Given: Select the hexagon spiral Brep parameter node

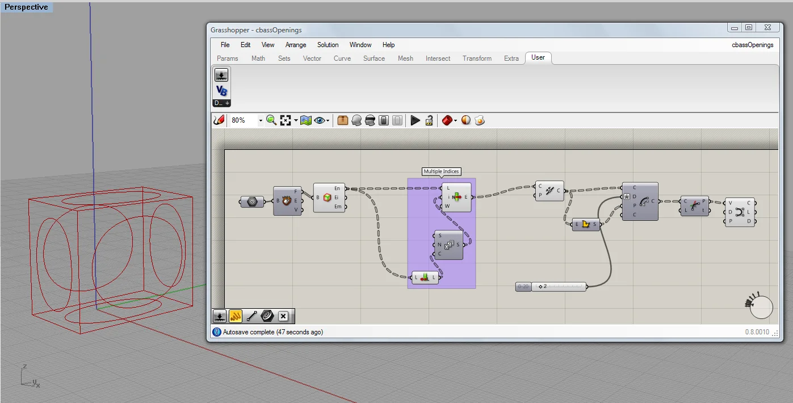Looking at the screenshot, I should (252, 201).
